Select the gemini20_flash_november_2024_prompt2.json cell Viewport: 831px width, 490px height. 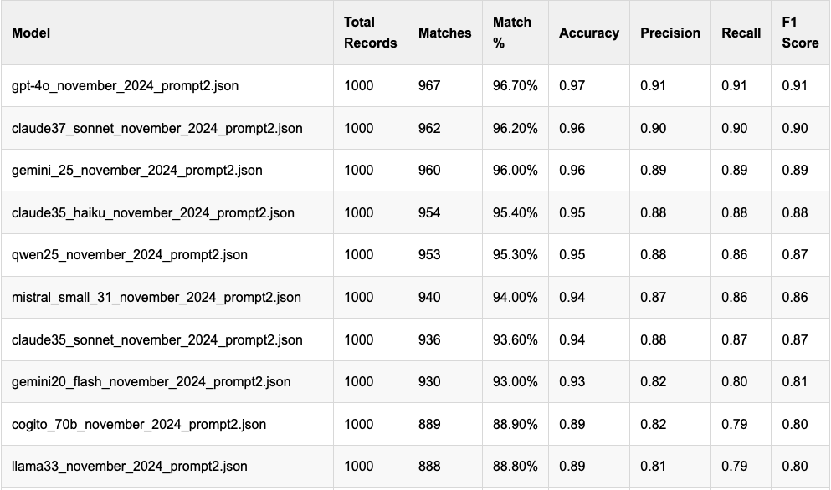point(151,381)
